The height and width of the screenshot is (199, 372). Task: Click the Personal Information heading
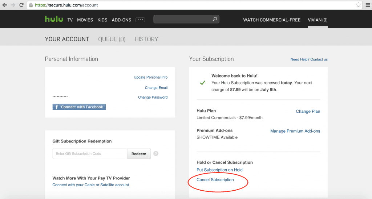coord(72,59)
